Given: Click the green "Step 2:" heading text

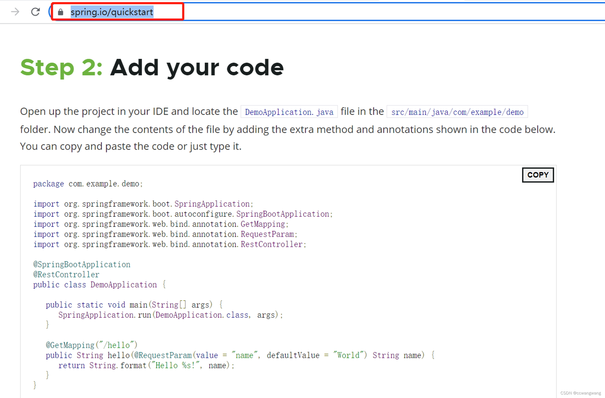Looking at the screenshot, I should 61,68.
